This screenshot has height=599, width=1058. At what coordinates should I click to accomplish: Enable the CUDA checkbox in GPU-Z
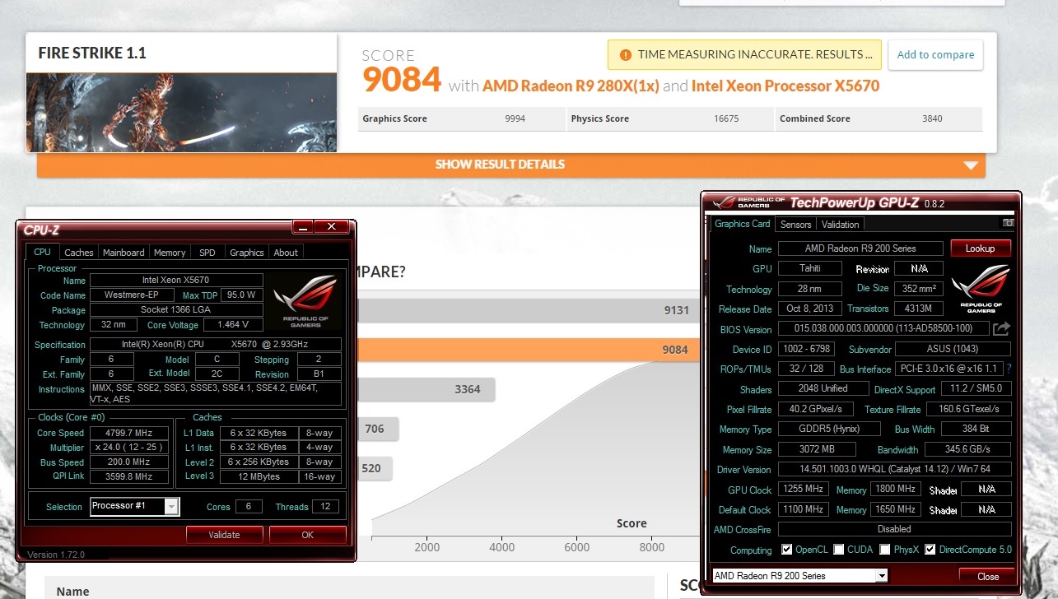tap(838, 550)
